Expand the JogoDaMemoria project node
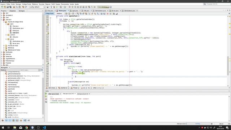This screenshot has width=231, height=130. pyautogui.click(x=1, y=58)
